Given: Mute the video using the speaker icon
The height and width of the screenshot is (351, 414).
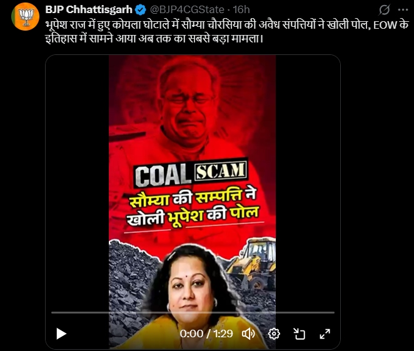Looking at the screenshot, I should click(x=248, y=334).
